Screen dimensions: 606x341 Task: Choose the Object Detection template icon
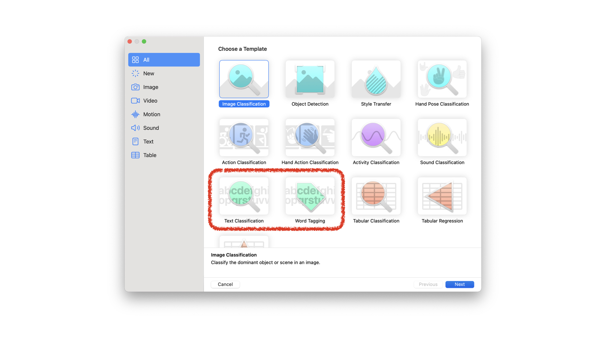310,79
